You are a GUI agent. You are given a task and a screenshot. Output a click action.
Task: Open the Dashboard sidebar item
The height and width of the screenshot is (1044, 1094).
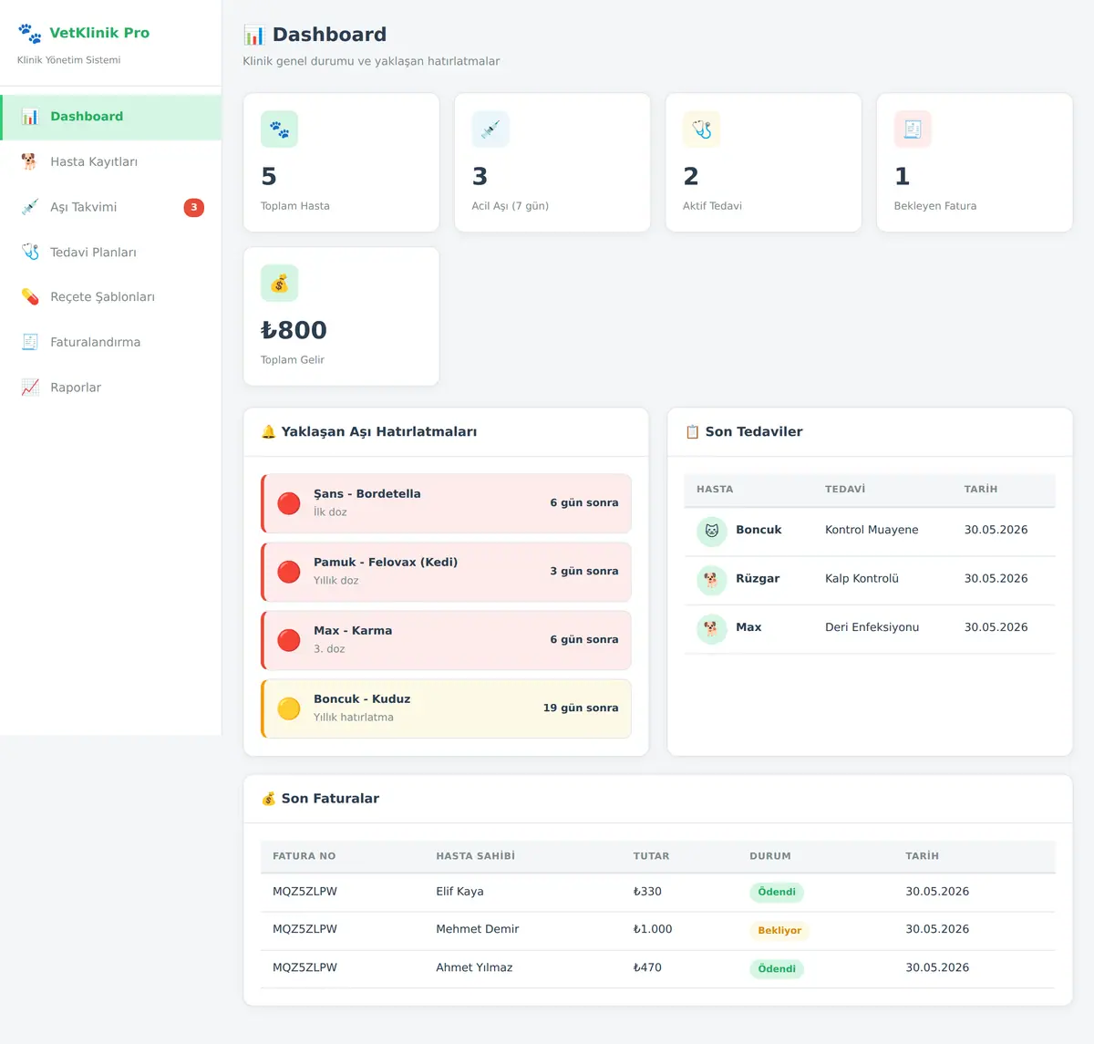coord(110,117)
